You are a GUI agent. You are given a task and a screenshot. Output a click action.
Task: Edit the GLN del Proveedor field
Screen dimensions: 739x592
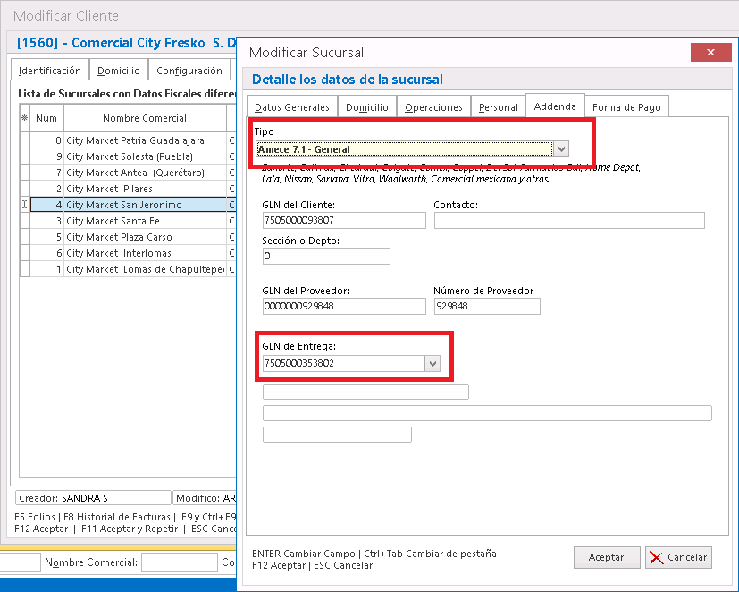[343, 306]
